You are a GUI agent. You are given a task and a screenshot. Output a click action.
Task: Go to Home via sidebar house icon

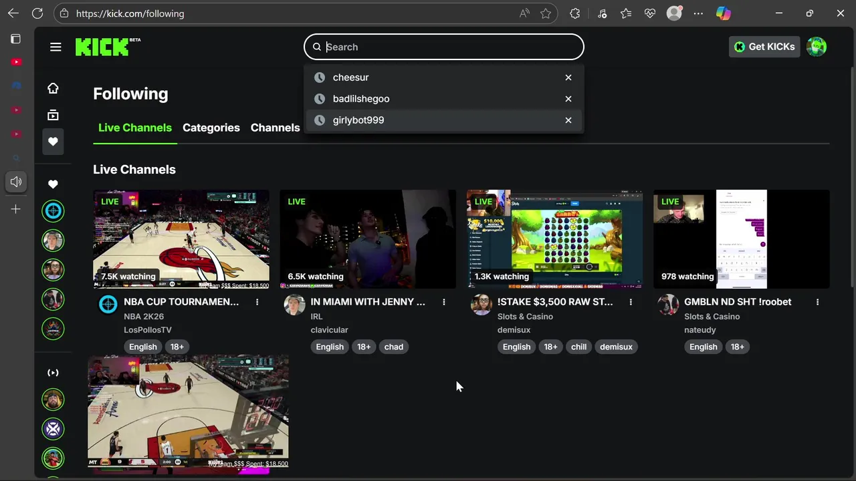[53, 88]
